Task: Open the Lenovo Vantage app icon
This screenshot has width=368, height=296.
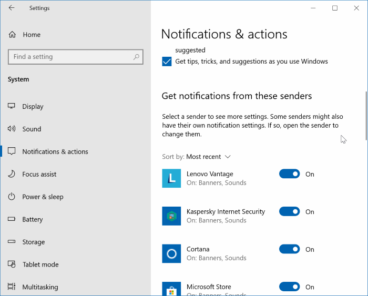Action: pos(171,178)
